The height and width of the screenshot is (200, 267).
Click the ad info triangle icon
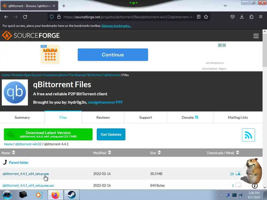tap(220, 45)
